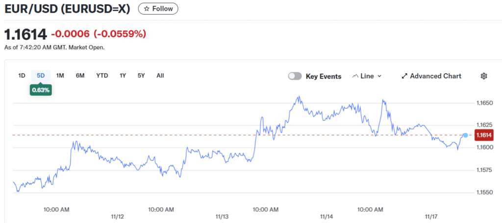Select the 5D time range

pyautogui.click(x=41, y=75)
